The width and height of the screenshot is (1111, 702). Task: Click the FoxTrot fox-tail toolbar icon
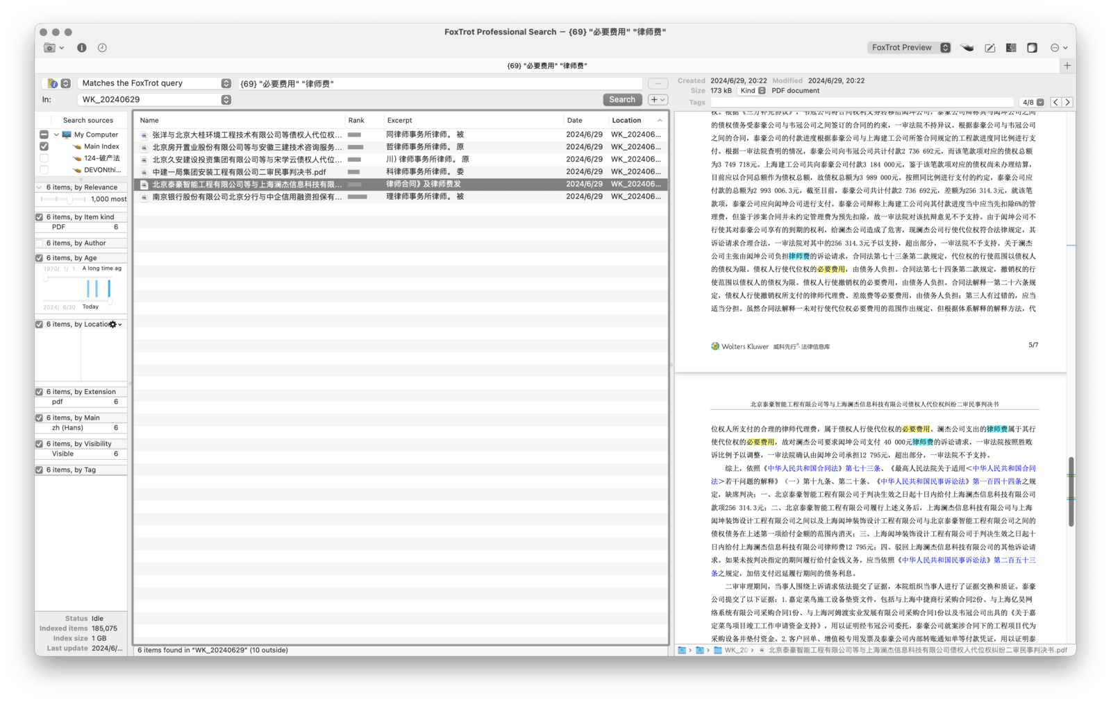[967, 48]
